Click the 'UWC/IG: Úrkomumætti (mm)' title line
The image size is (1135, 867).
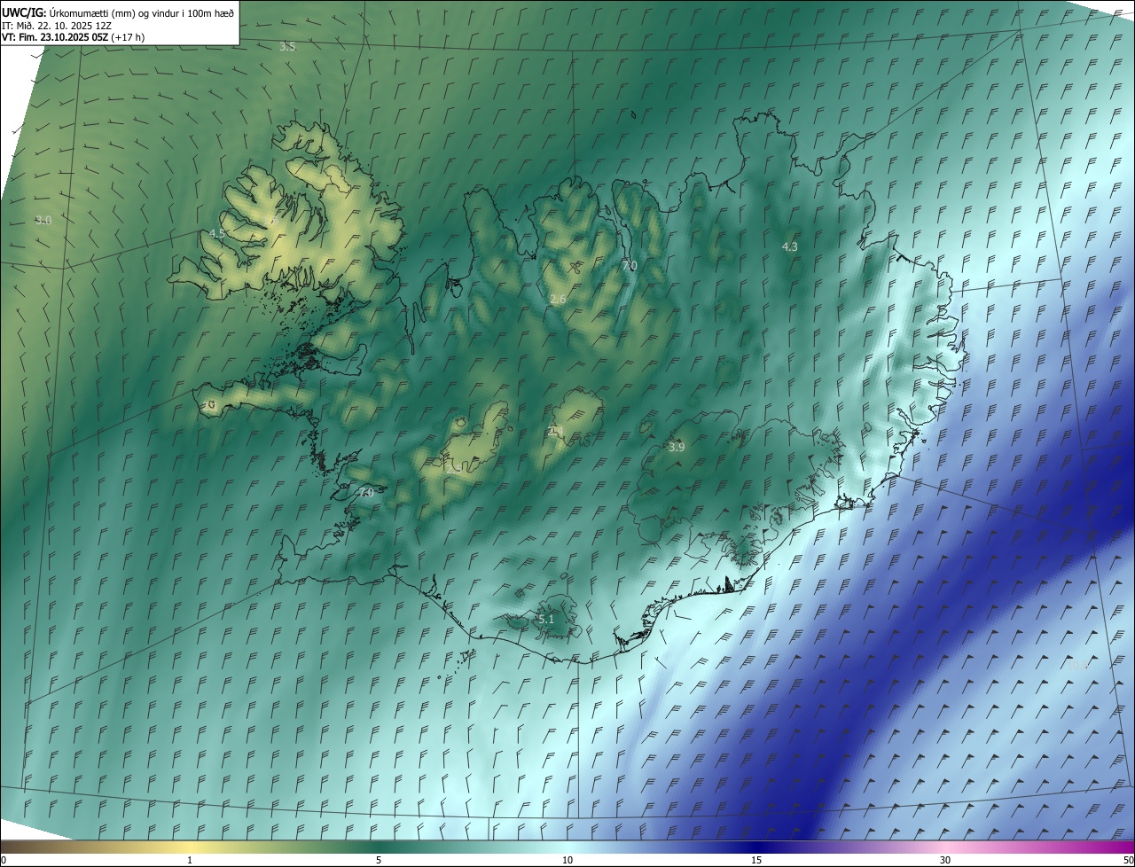click(117, 12)
